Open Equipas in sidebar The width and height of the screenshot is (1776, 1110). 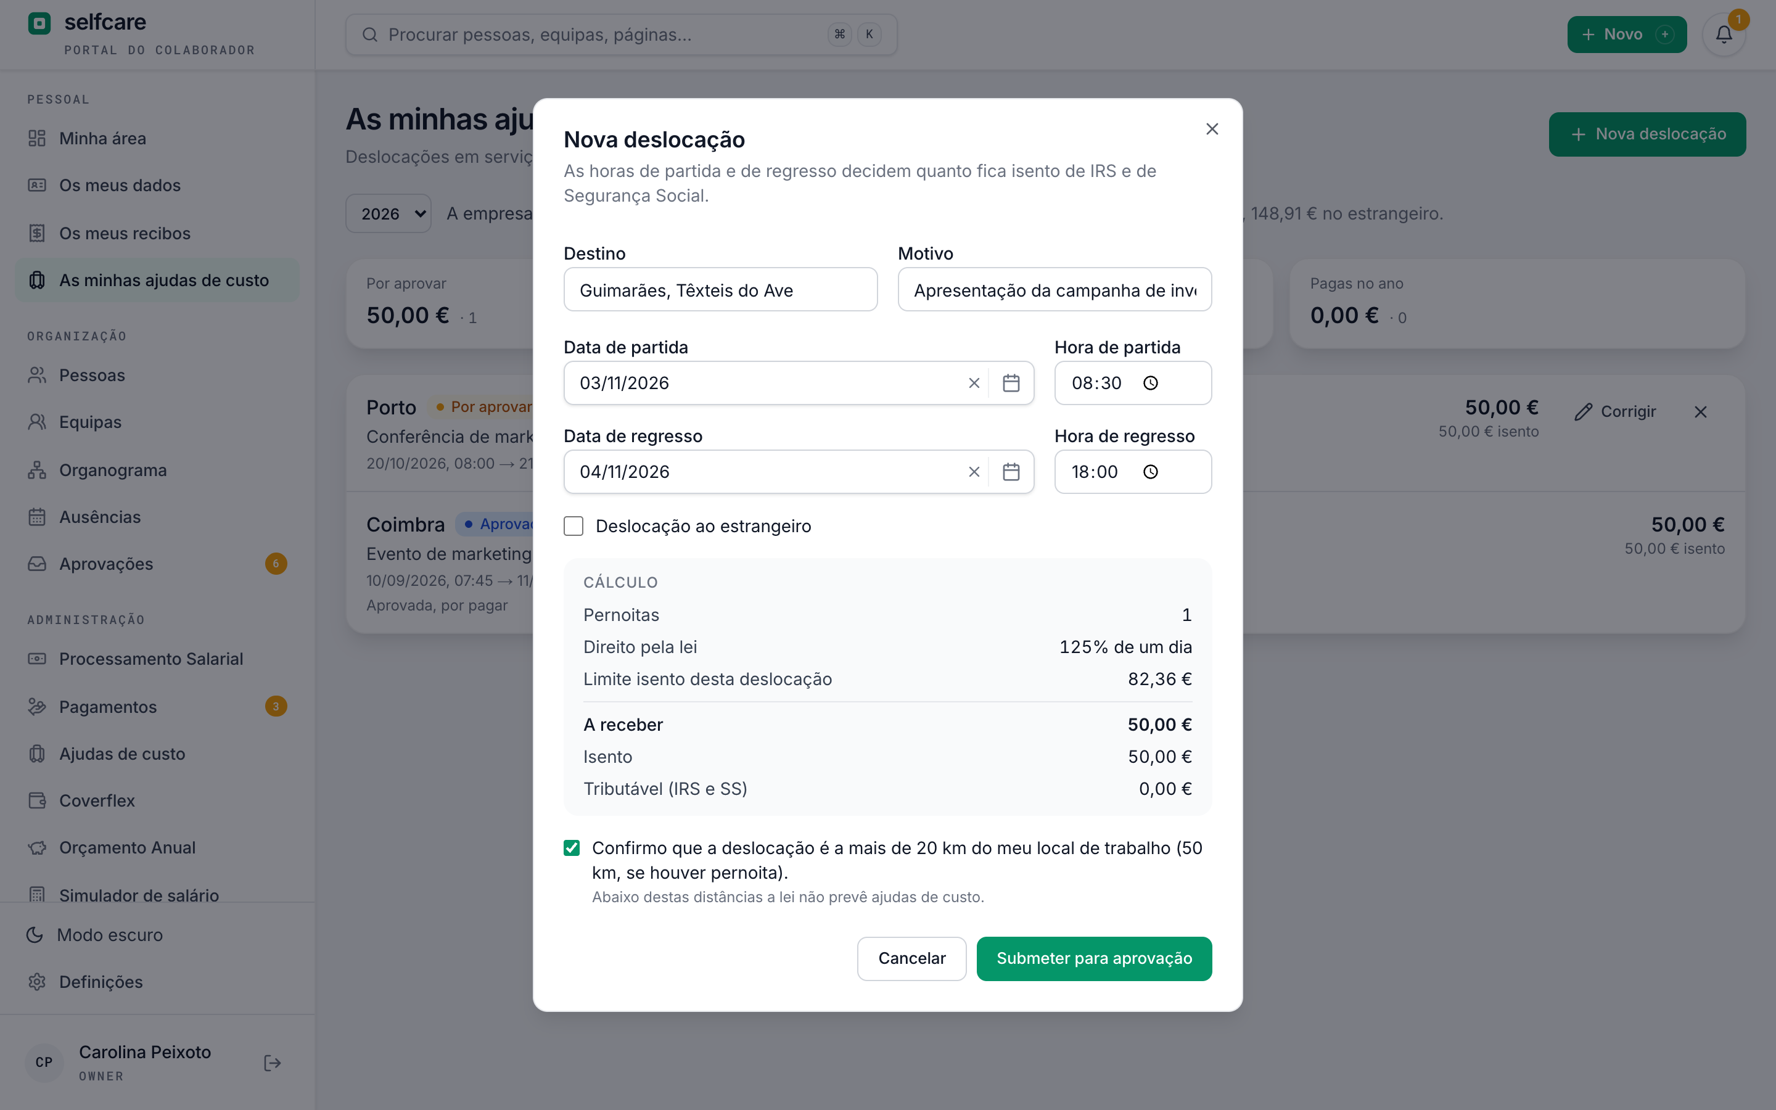click(157, 422)
